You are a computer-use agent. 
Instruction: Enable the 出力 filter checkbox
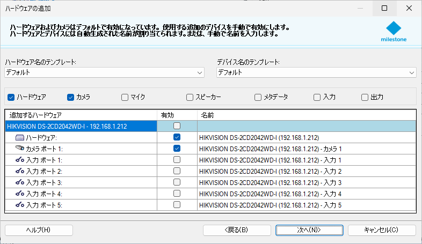(x=365, y=97)
